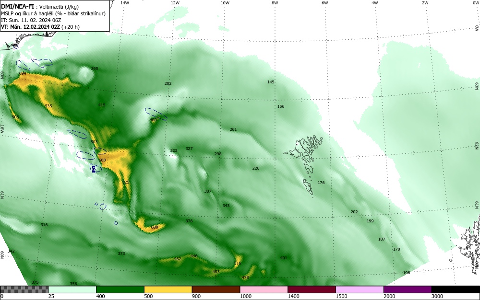The image size is (480, 300).
Task: Click the 12W longitude label
Action: point(175,3)
